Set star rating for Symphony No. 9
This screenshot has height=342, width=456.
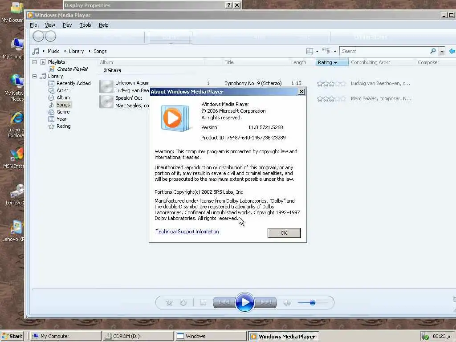tap(331, 84)
